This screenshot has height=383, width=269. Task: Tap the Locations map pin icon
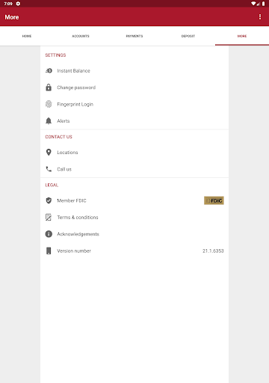[49, 152]
